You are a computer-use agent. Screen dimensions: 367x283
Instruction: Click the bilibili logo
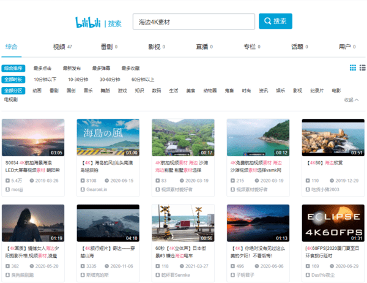(x=89, y=22)
